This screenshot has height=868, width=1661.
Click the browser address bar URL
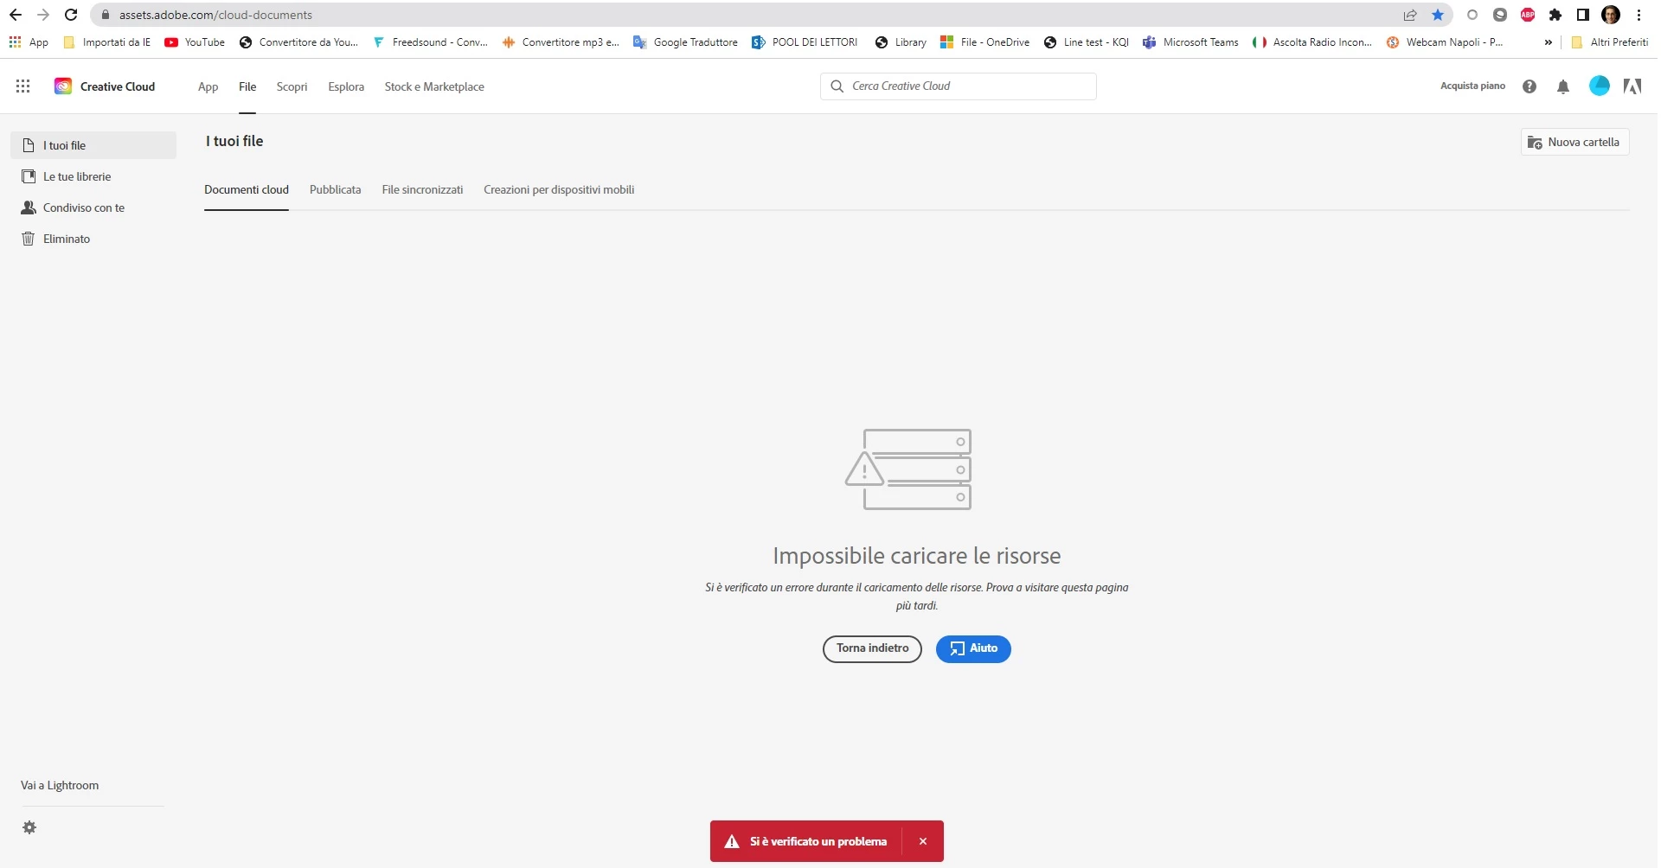click(215, 15)
